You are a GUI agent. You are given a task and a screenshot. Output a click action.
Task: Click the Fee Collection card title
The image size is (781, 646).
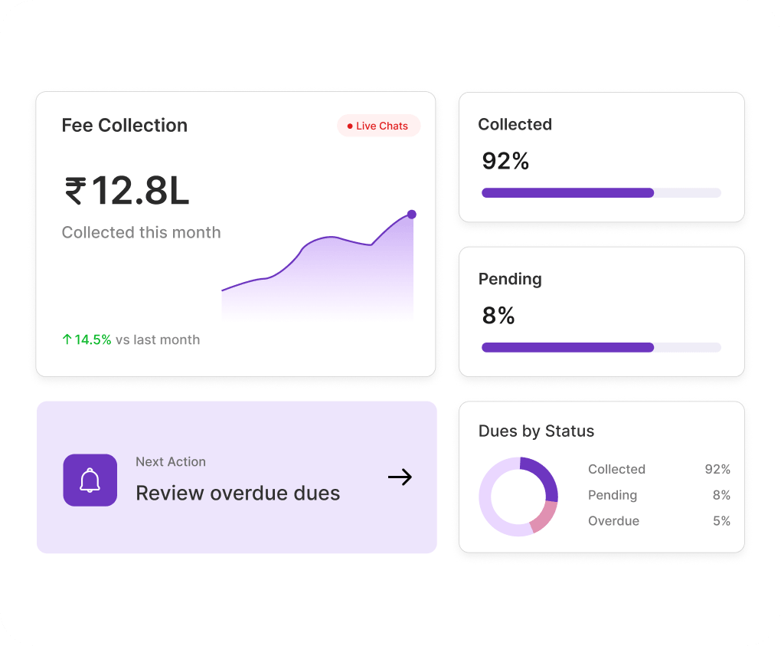[125, 125]
